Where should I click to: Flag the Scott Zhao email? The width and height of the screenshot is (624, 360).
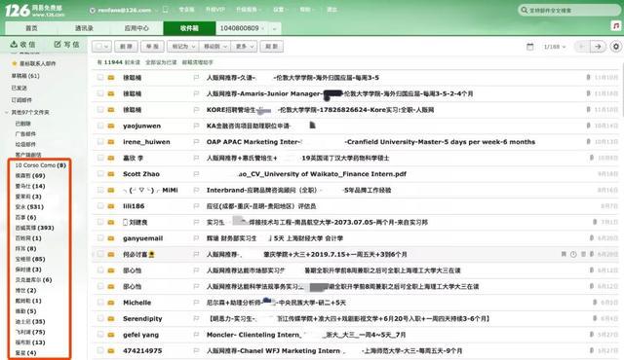(x=196, y=174)
